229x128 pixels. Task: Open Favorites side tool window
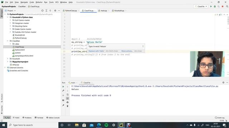point(2,110)
